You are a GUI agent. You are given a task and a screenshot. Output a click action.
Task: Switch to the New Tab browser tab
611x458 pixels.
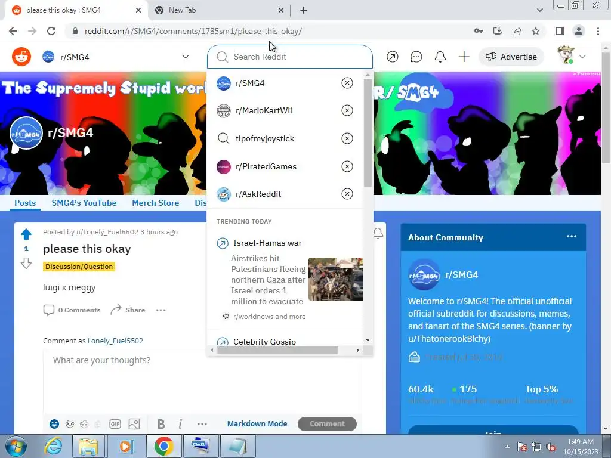pyautogui.click(x=219, y=10)
